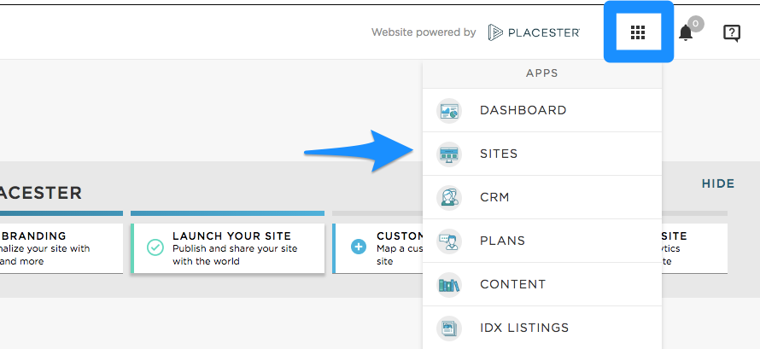This screenshot has height=349, width=760.
Task: Click the Content books icon
Action: click(x=449, y=285)
